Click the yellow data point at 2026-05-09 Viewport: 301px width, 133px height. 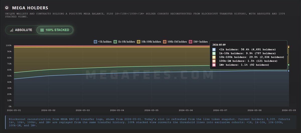click(x=289, y=47)
